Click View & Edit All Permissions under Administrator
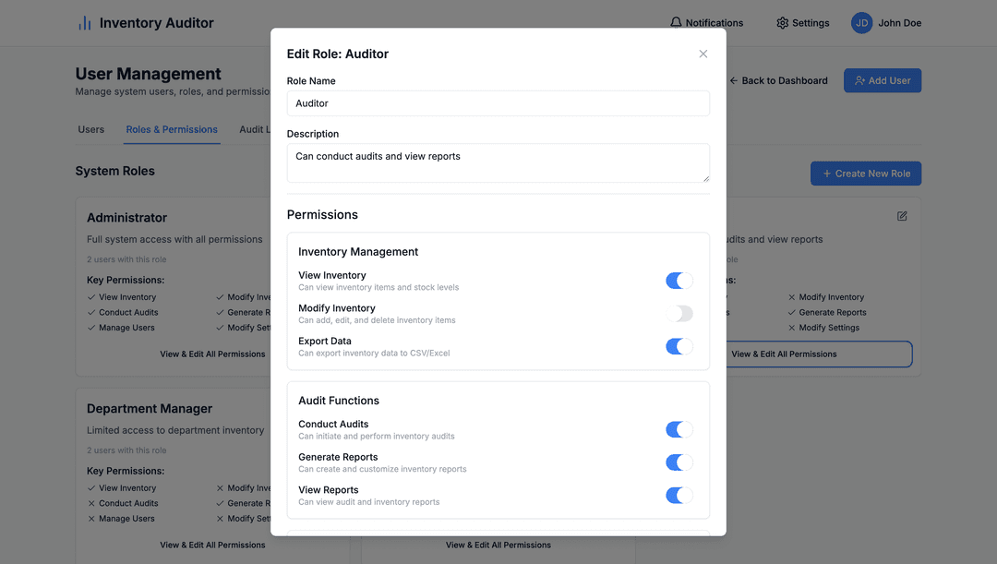Image resolution: width=997 pixels, height=564 pixels. (212, 354)
